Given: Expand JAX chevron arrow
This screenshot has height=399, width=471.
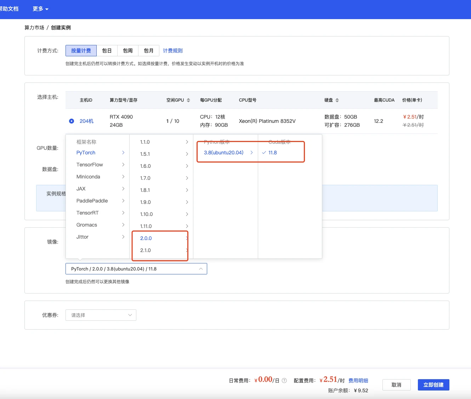Looking at the screenshot, I should coord(123,189).
